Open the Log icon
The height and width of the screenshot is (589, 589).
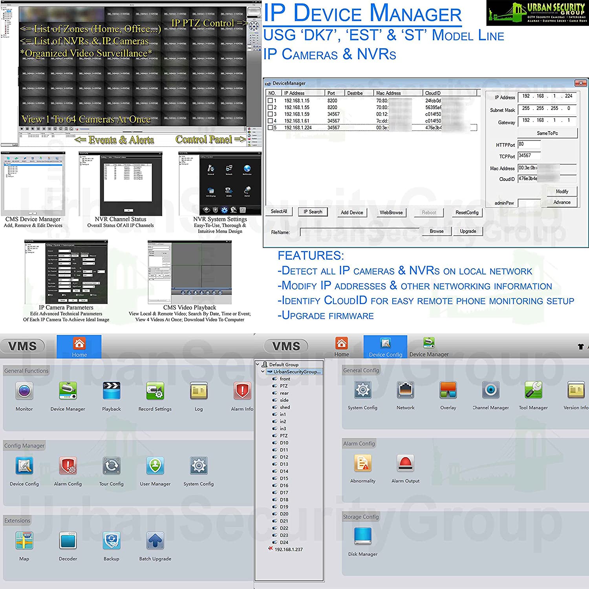[199, 391]
